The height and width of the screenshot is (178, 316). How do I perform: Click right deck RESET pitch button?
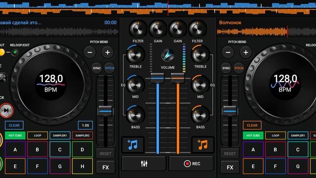coord(230,154)
